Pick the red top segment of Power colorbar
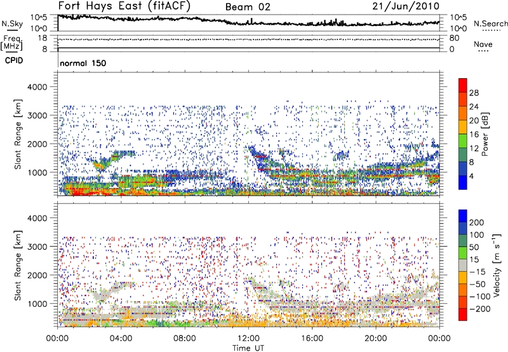This screenshot has width=508, height=352. point(463,85)
